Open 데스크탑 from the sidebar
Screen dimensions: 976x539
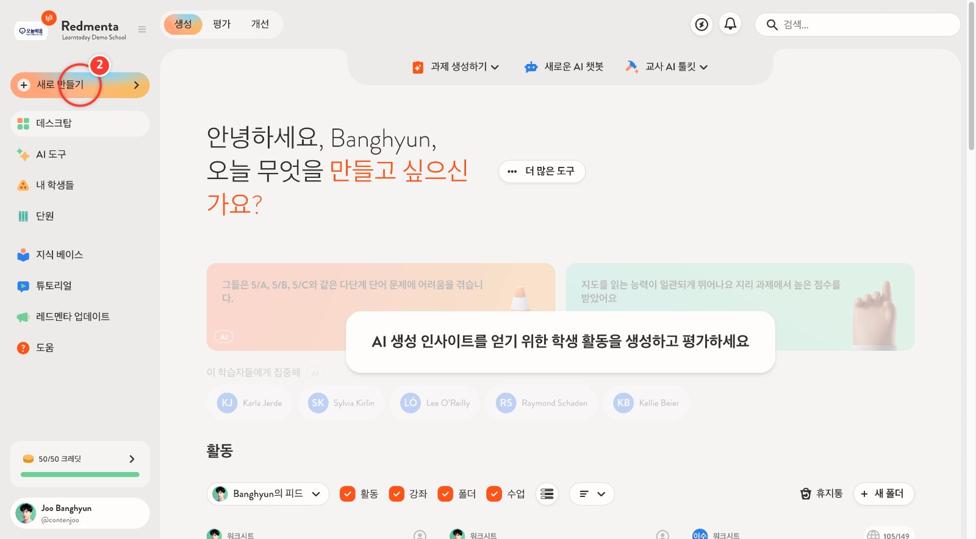coord(80,124)
